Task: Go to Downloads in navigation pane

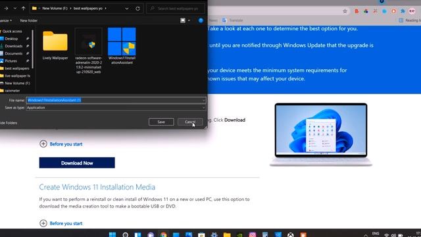Action: coord(13,46)
